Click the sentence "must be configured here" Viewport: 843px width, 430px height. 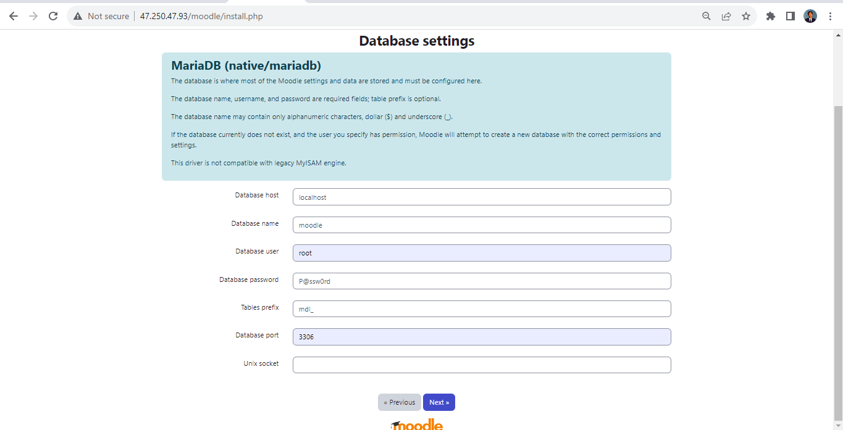[326, 81]
